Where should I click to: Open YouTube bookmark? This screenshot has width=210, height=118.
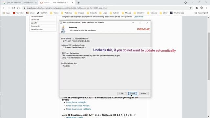[18, 13]
